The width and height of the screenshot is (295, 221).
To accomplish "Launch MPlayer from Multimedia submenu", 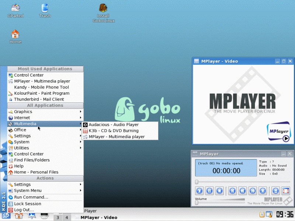I will pos(120,137).
